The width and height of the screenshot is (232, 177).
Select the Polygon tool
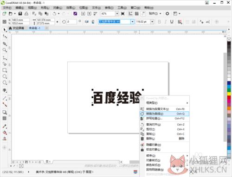(x=5, y=82)
